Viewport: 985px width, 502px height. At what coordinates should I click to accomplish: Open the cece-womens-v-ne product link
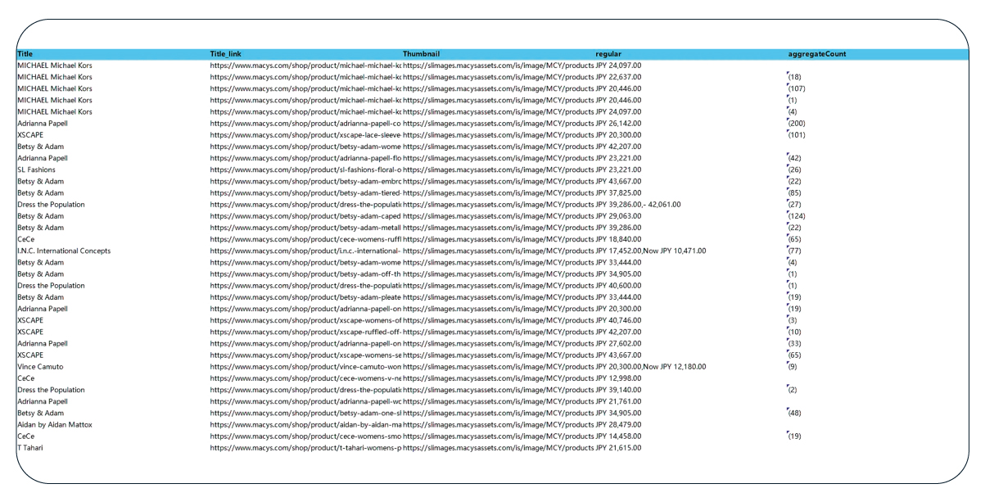pyautogui.click(x=305, y=378)
